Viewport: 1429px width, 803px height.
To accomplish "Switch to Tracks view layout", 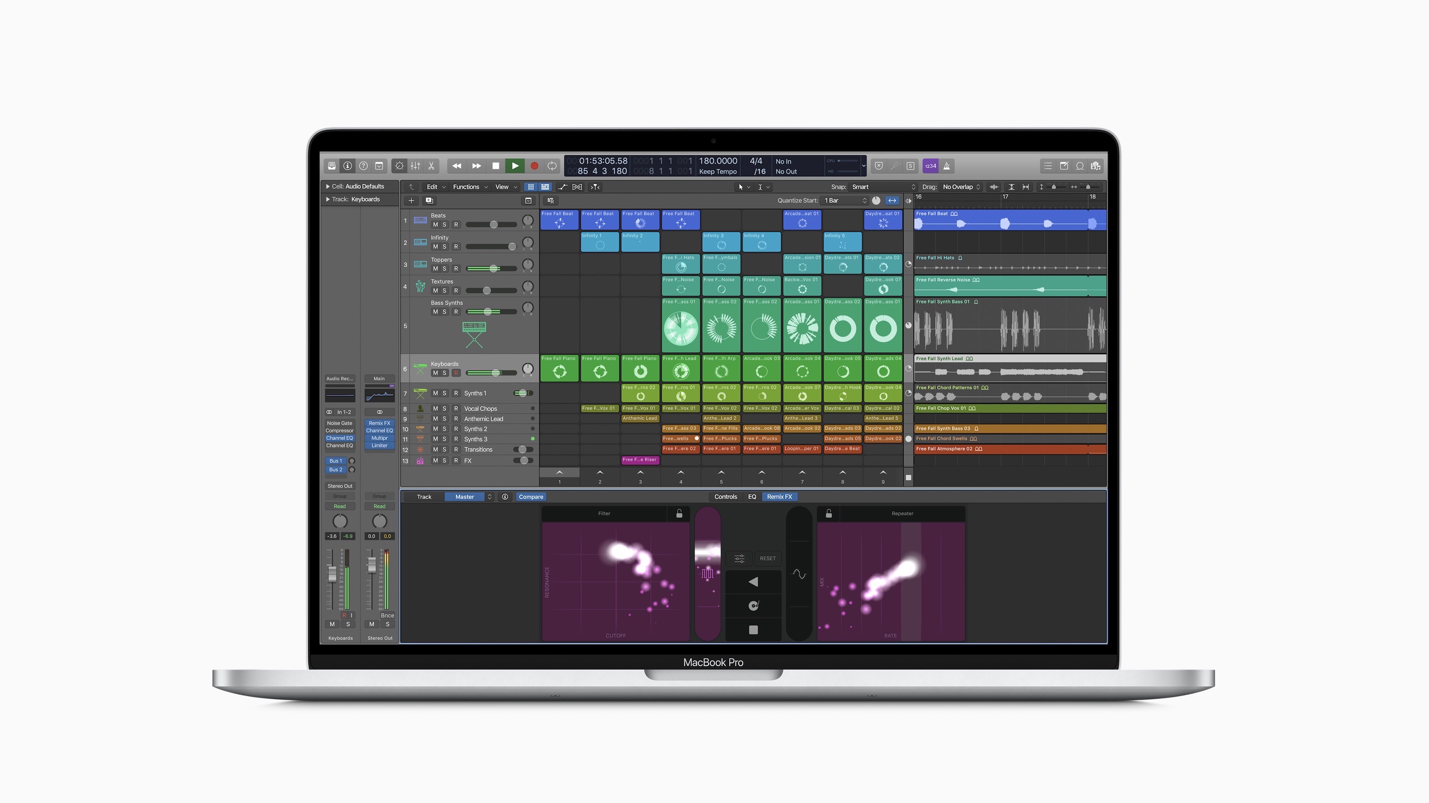I will (x=544, y=187).
